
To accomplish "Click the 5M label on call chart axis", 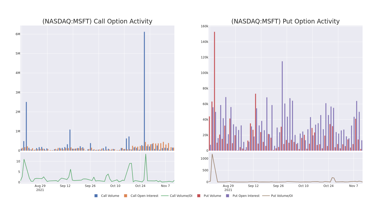I will [x=18, y=54].
